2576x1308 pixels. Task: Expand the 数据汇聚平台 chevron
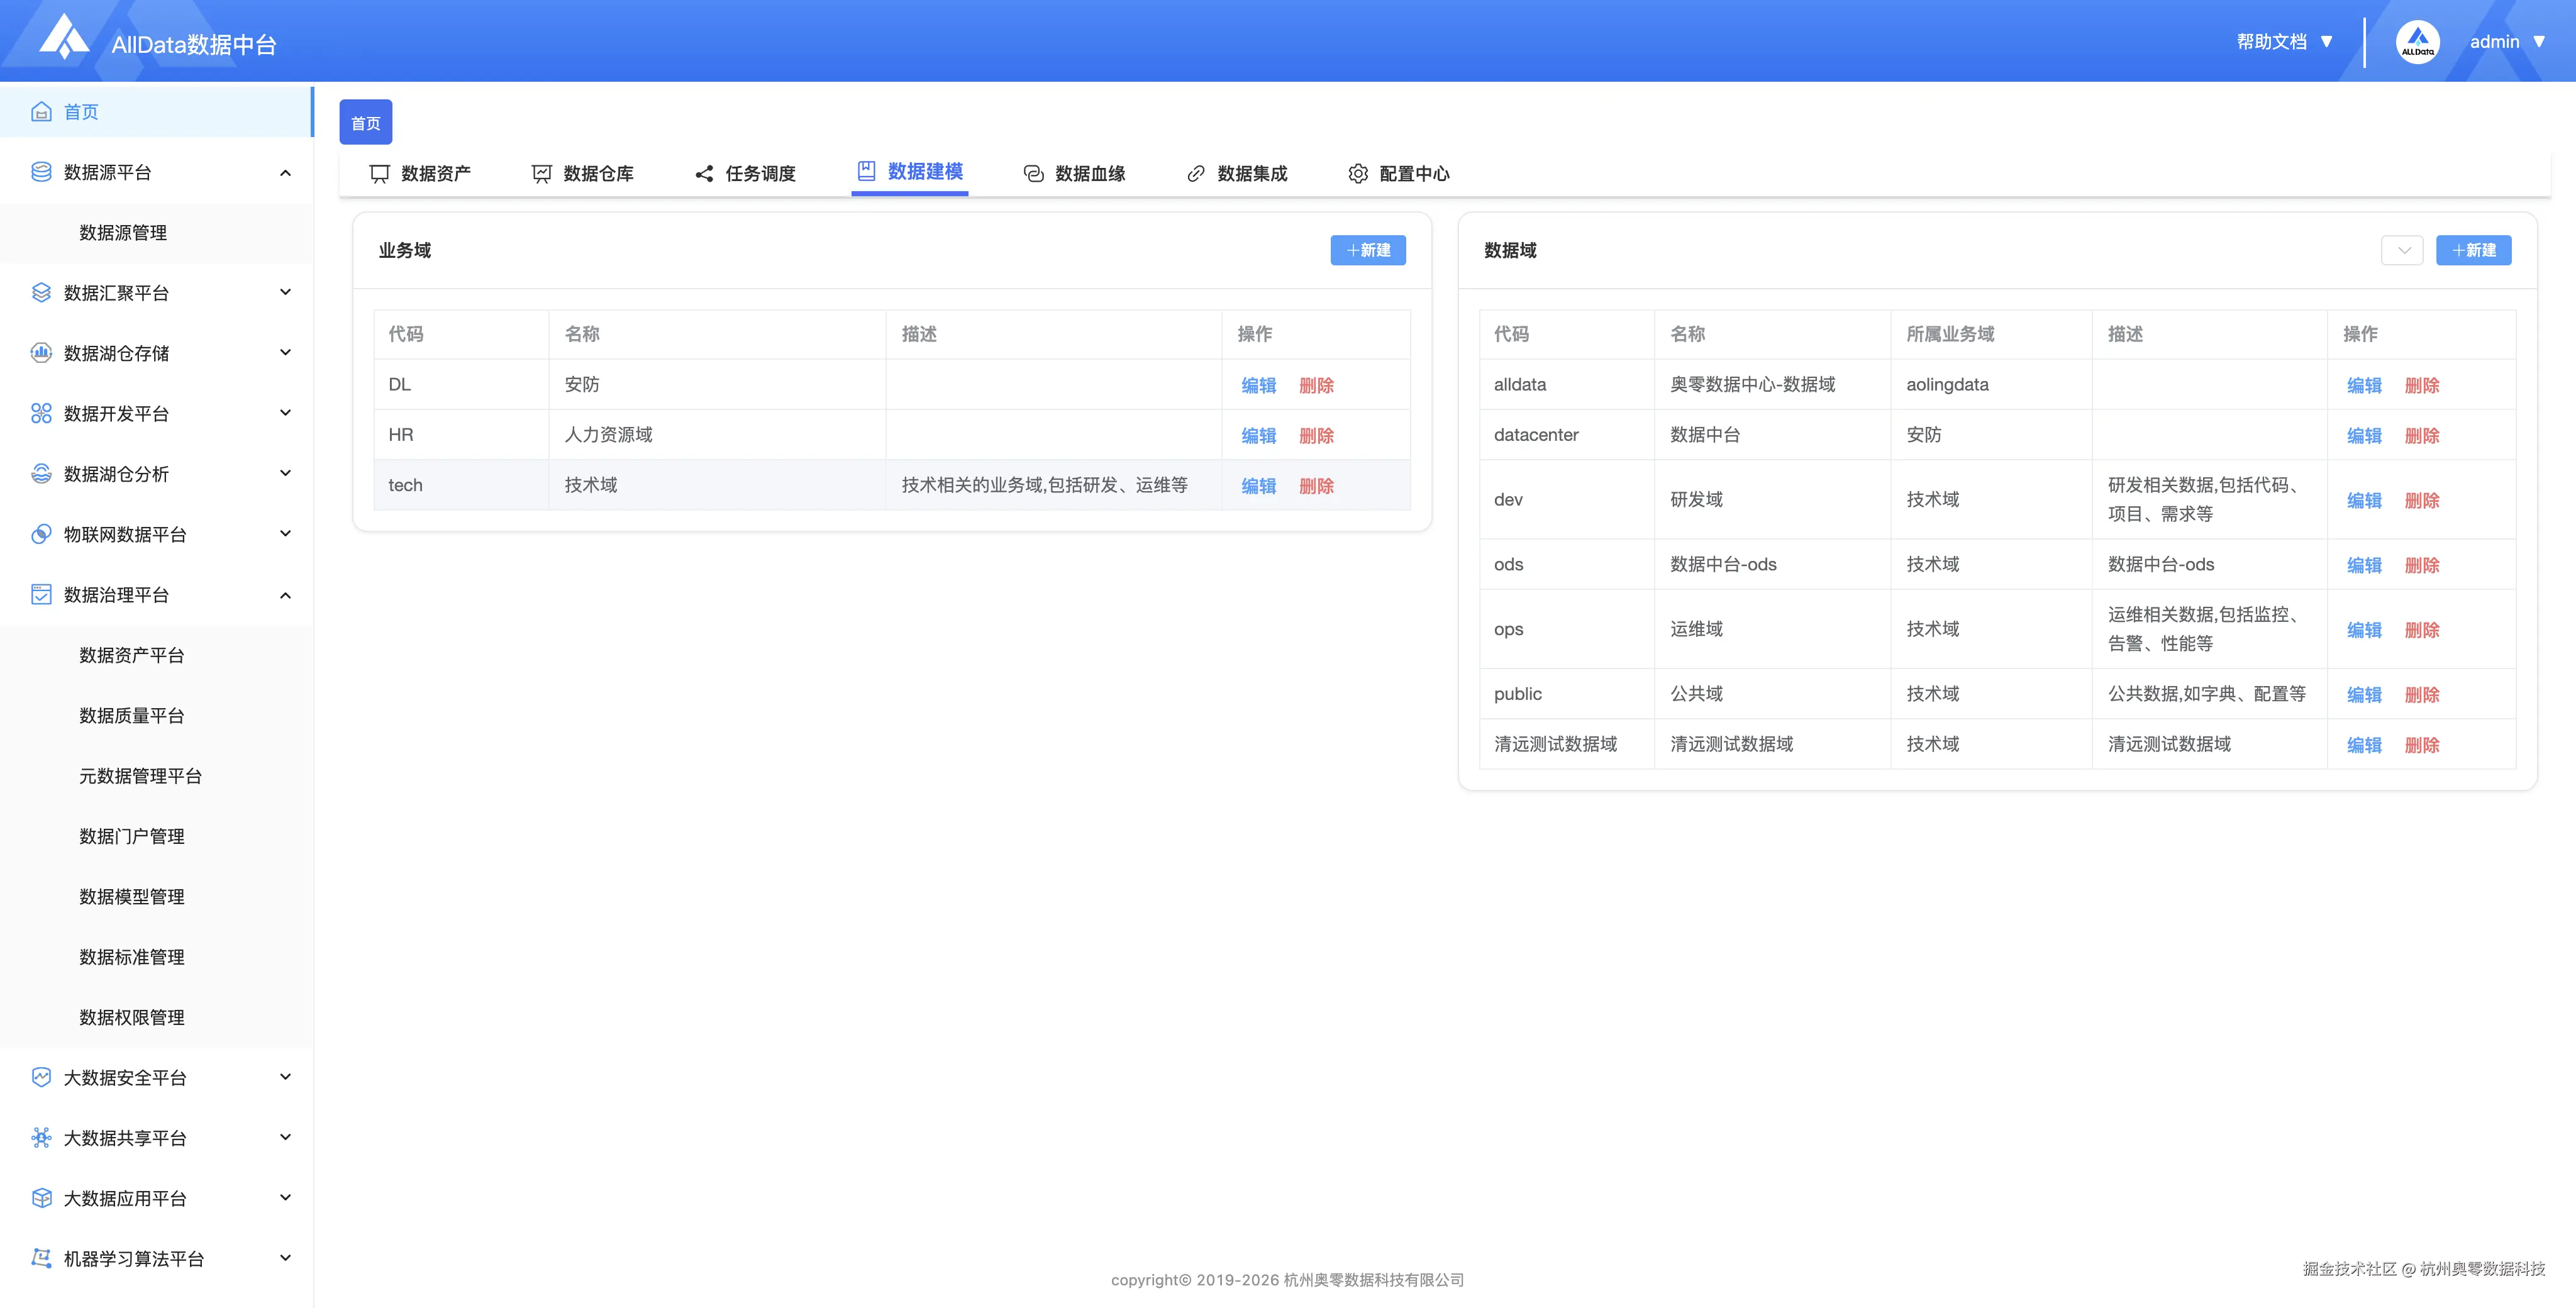285,292
